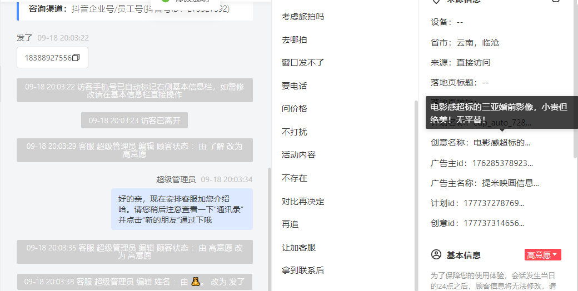Viewport: 578px width, 291px height.
Task: Select the 活动内容 quick reply
Action: [x=298, y=155]
